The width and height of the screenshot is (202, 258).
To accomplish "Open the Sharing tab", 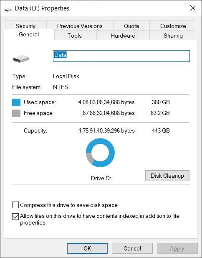I will pyautogui.click(x=173, y=36).
